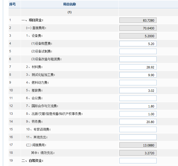This screenshot has height=166, width=178.
Task: Click the 劳务费 field showing 20.80
Action: 138,122
